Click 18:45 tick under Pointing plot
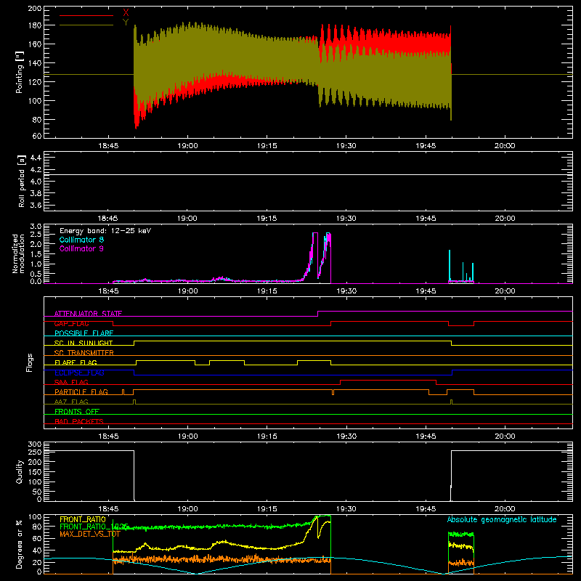 [x=108, y=146]
